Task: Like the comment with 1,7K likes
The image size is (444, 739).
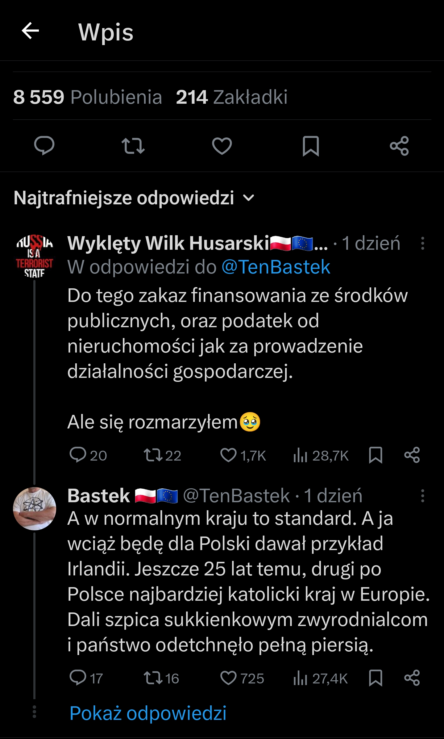Action: (x=228, y=455)
